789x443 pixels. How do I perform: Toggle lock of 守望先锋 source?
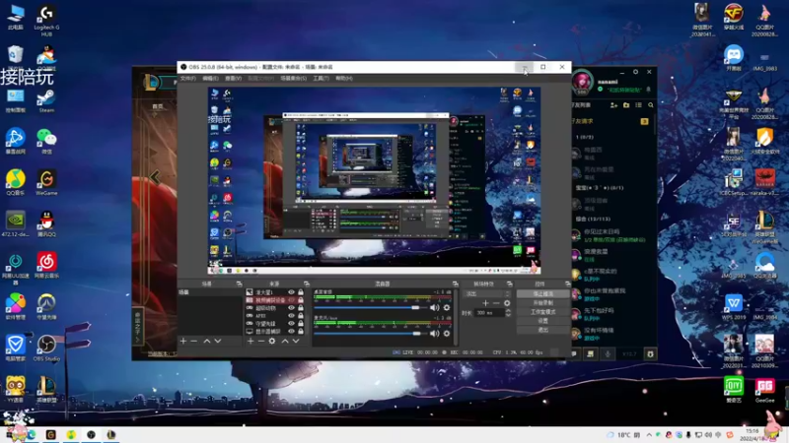coord(301,324)
